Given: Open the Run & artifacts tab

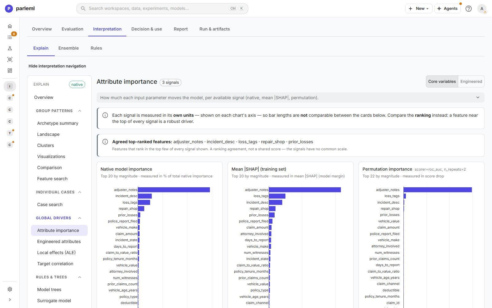Looking at the screenshot, I should click(x=215, y=29).
